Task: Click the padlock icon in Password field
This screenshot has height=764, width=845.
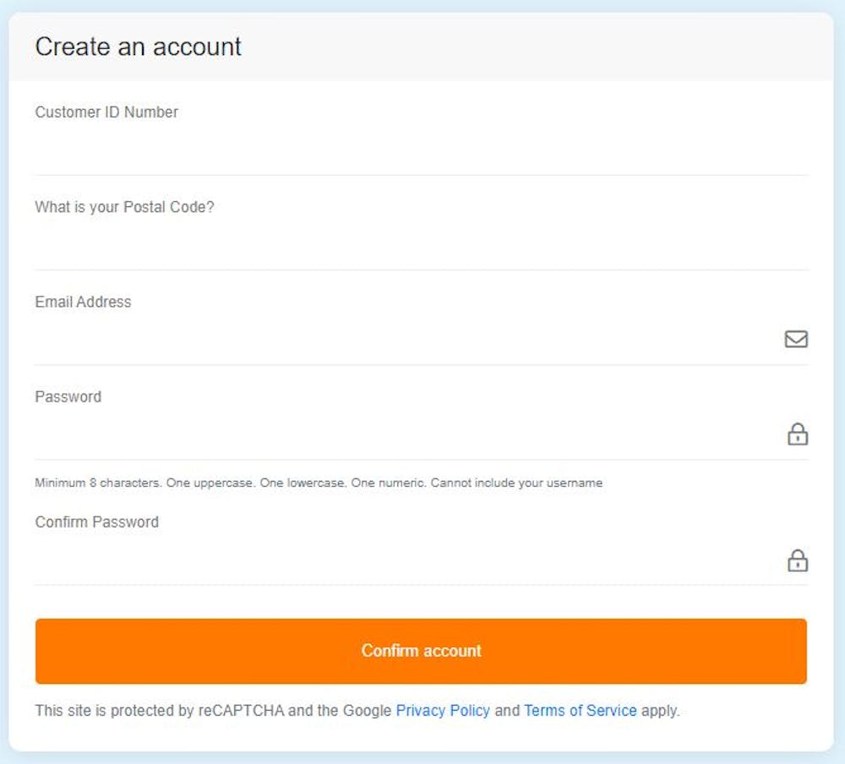Action: pyautogui.click(x=797, y=434)
